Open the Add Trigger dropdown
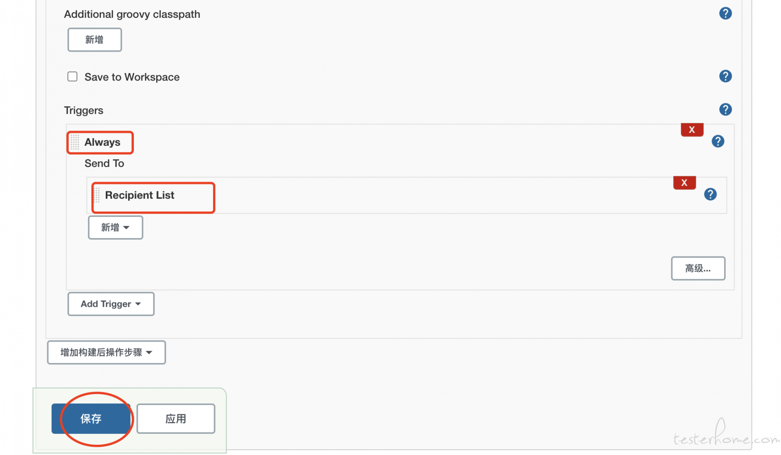 click(111, 304)
